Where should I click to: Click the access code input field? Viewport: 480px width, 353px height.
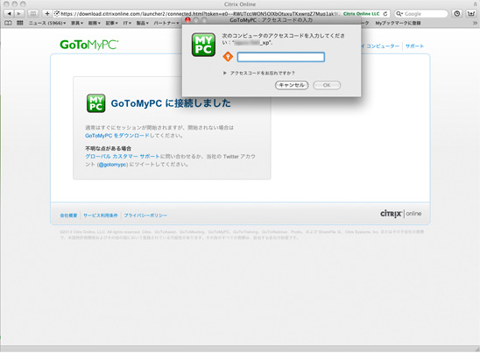coord(280,57)
